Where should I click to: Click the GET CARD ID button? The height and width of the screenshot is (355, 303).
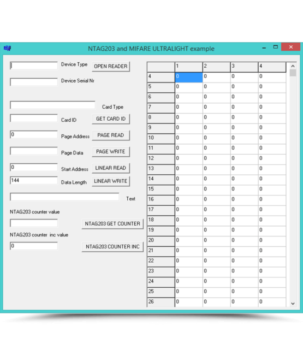click(111, 119)
